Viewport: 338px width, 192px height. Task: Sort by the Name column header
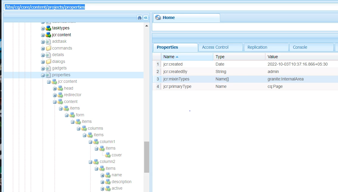187,57
